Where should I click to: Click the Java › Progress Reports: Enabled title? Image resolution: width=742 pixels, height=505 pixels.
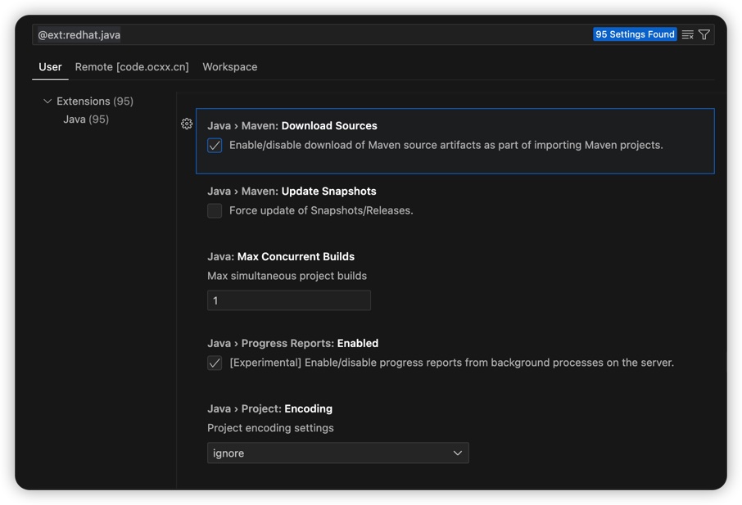[x=292, y=343]
